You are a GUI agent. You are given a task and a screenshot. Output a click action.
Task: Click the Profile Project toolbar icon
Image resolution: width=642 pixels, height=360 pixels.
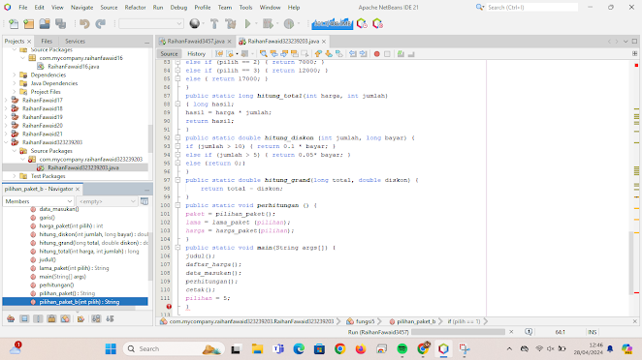click(x=289, y=24)
